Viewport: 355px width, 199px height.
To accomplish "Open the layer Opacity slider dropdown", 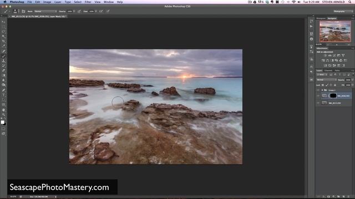I will (x=353, y=80).
